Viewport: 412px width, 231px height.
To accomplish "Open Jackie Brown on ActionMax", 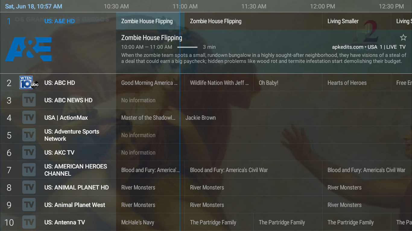I will point(296,118).
